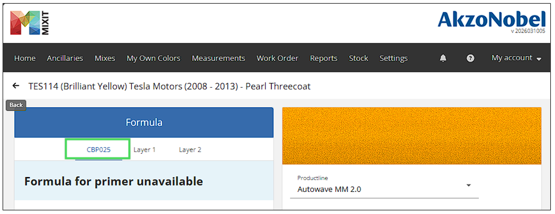Go back using the left arrow icon
Image resolution: width=555 pixels, height=214 pixels.
(15, 86)
